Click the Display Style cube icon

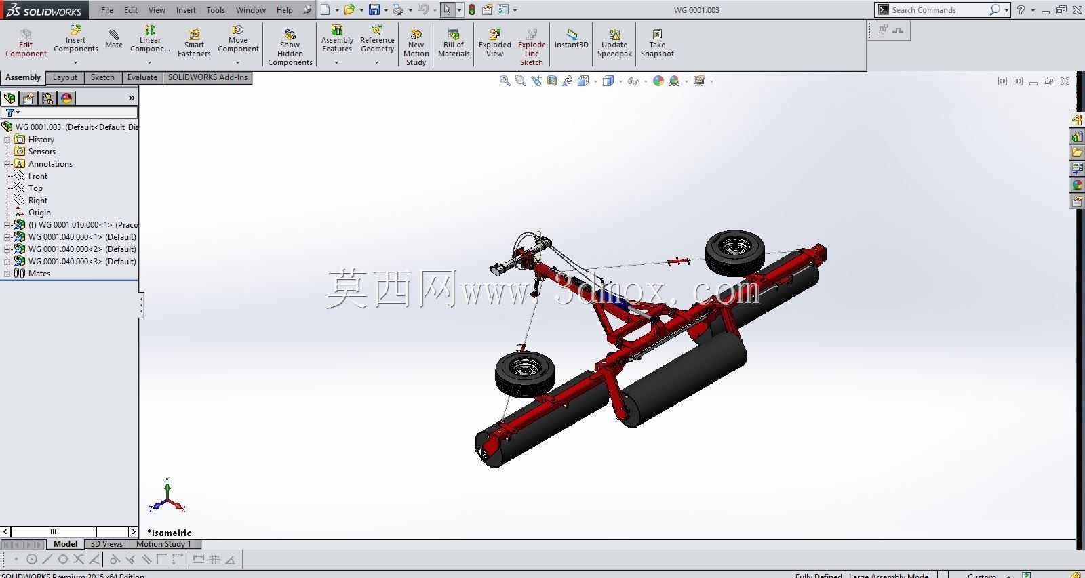(x=608, y=81)
